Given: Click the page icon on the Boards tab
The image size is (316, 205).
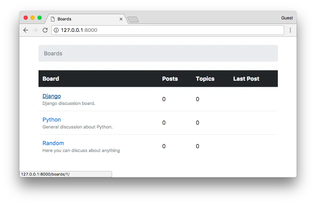Looking at the screenshot, I should coord(53,19).
